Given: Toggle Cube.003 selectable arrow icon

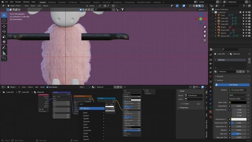Looking at the screenshot, I should pyautogui.click(x=243, y=24).
